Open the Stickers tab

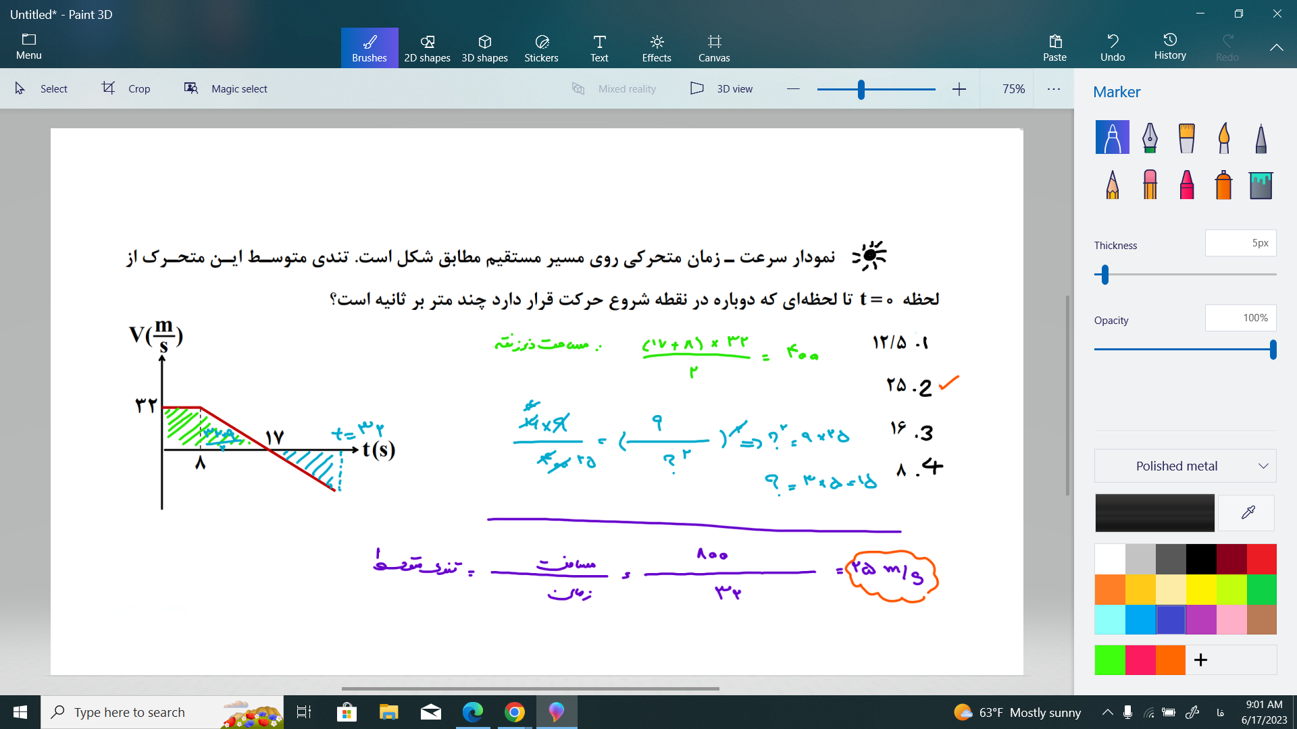541,48
